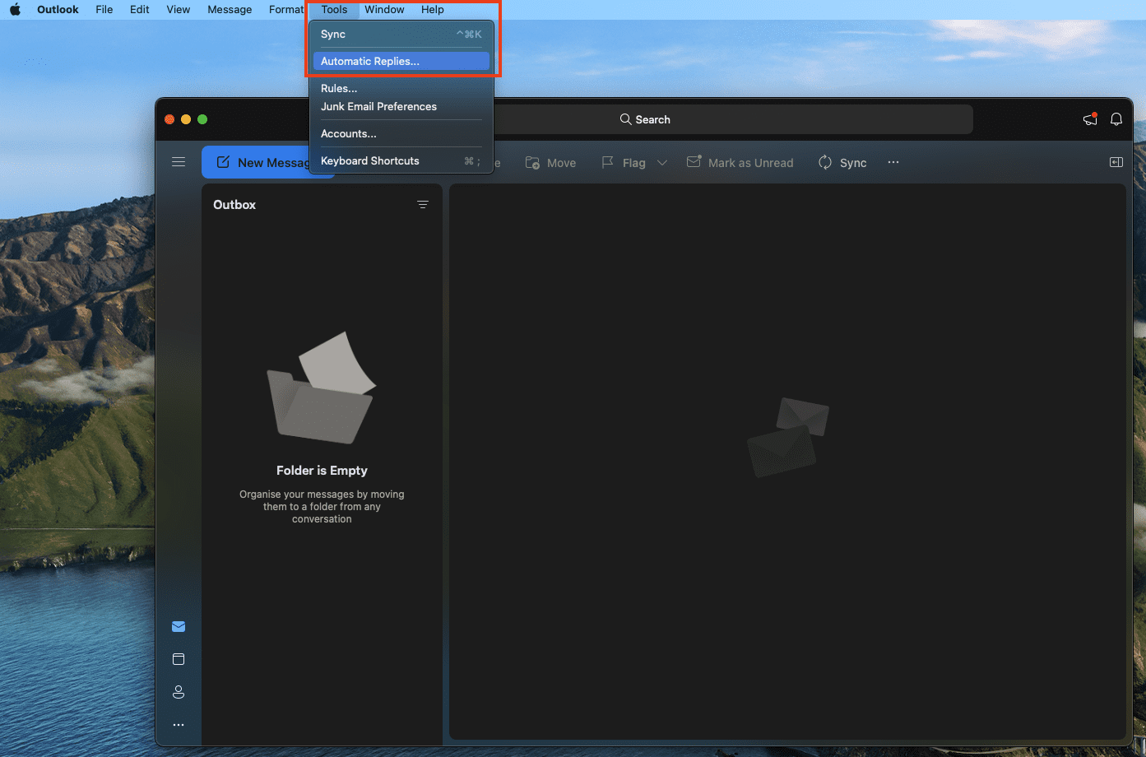Expand the Flag dropdown arrow

point(662,163)
